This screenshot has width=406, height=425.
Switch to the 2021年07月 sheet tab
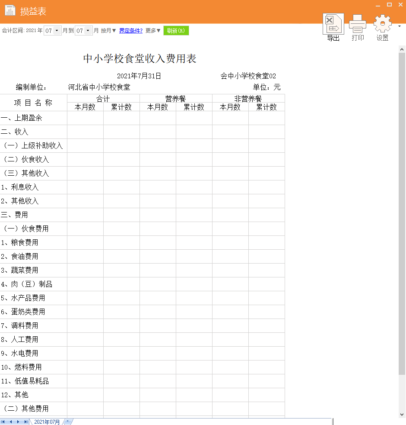[47, 421]
